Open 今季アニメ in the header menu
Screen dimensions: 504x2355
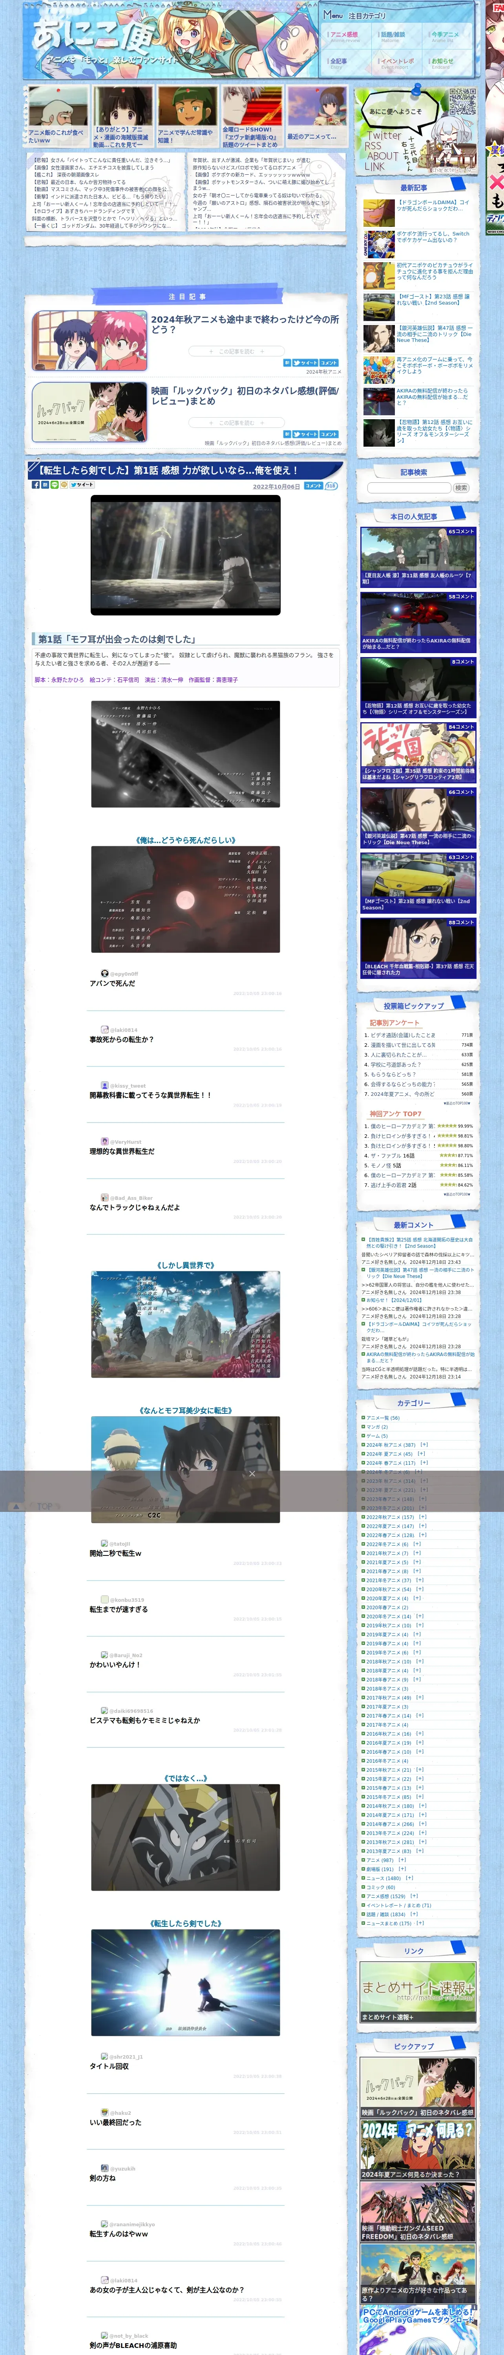(x=446, y=36)
